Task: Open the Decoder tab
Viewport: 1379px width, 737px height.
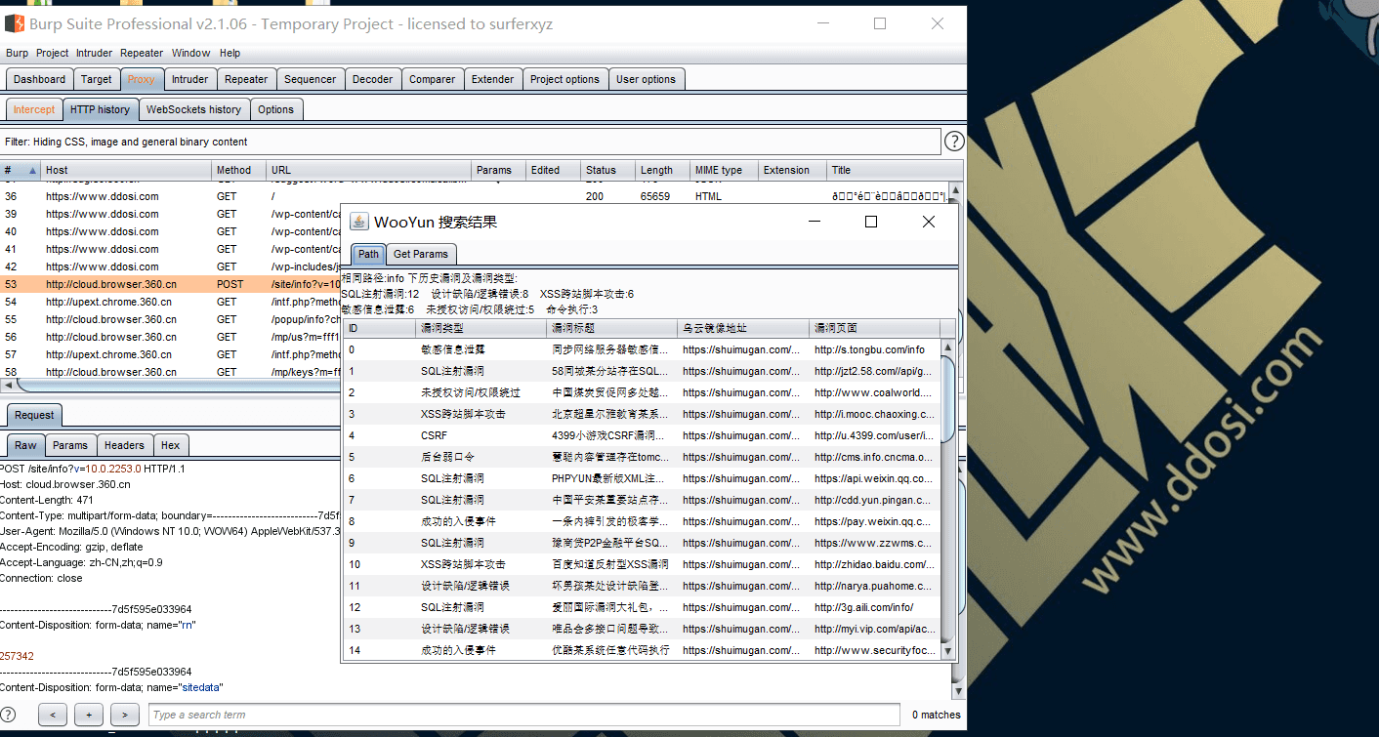Action: 373,79
